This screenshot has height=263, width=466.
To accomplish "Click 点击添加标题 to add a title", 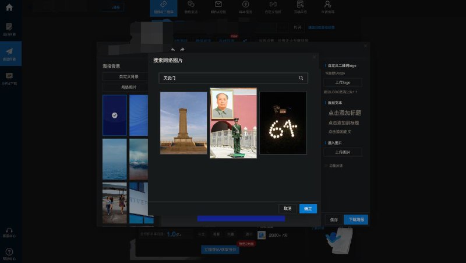I will [344, 113].
